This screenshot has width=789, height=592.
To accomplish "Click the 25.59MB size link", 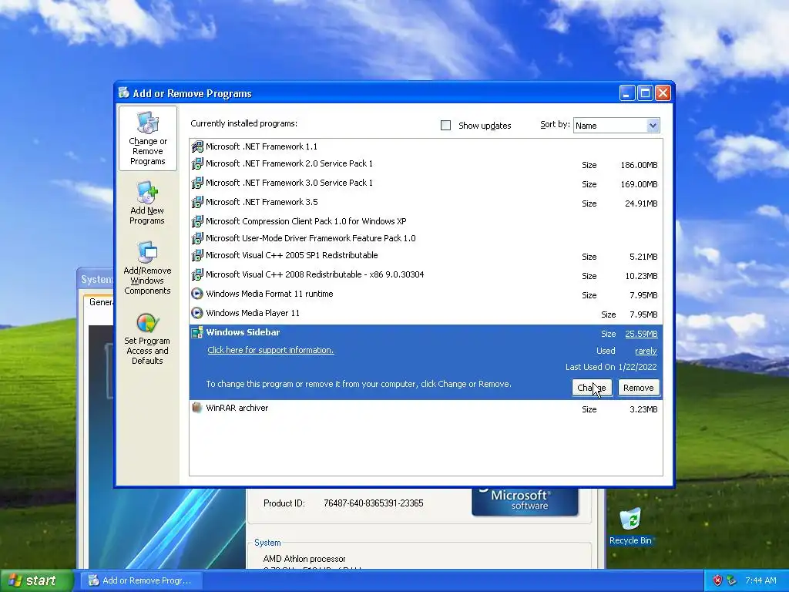I will (x=641, y=334).
